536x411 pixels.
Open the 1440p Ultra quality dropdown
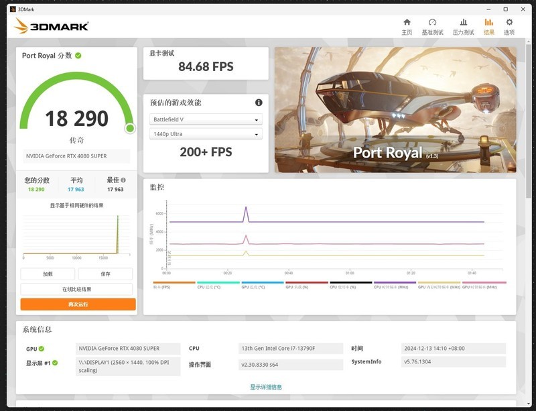tap(206, 133)
